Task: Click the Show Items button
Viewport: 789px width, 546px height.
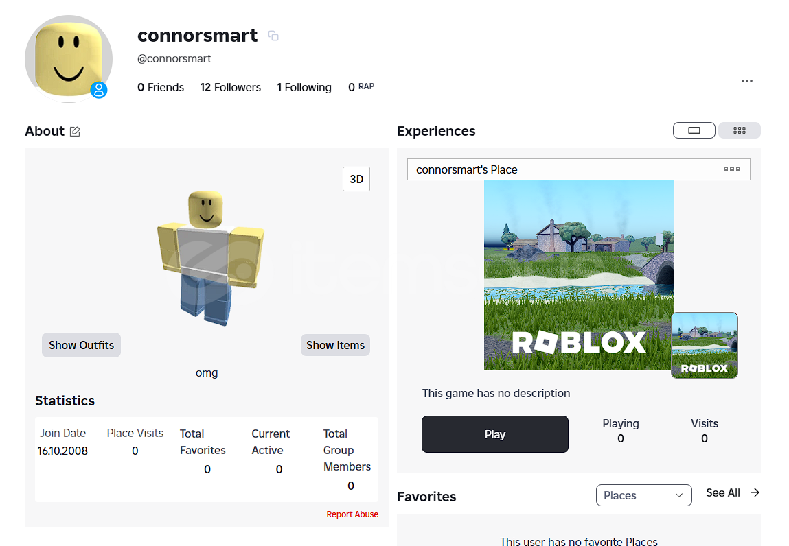Action: pos(335,345)
